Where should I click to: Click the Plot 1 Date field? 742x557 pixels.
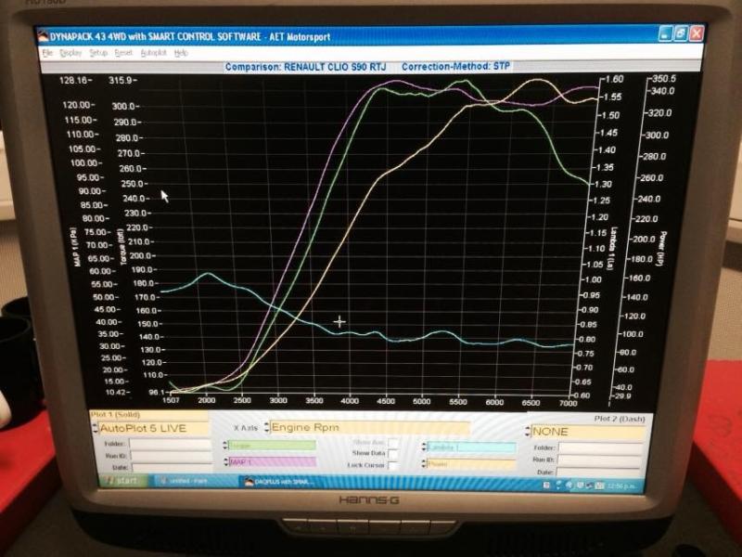coord(173,468)
